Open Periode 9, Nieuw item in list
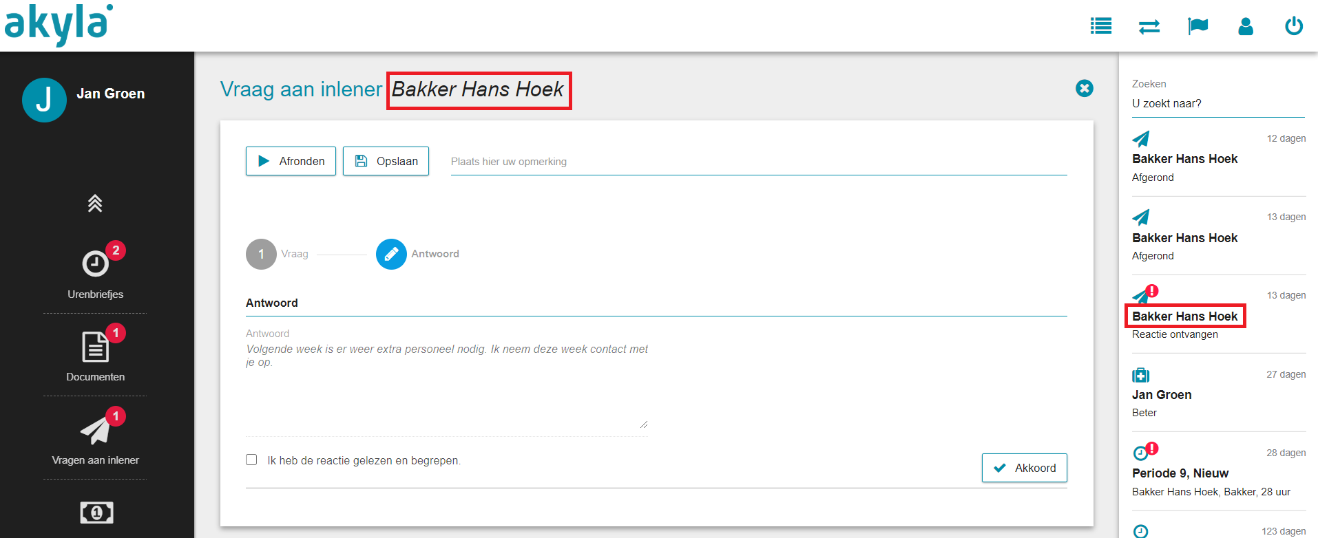 1219,471
